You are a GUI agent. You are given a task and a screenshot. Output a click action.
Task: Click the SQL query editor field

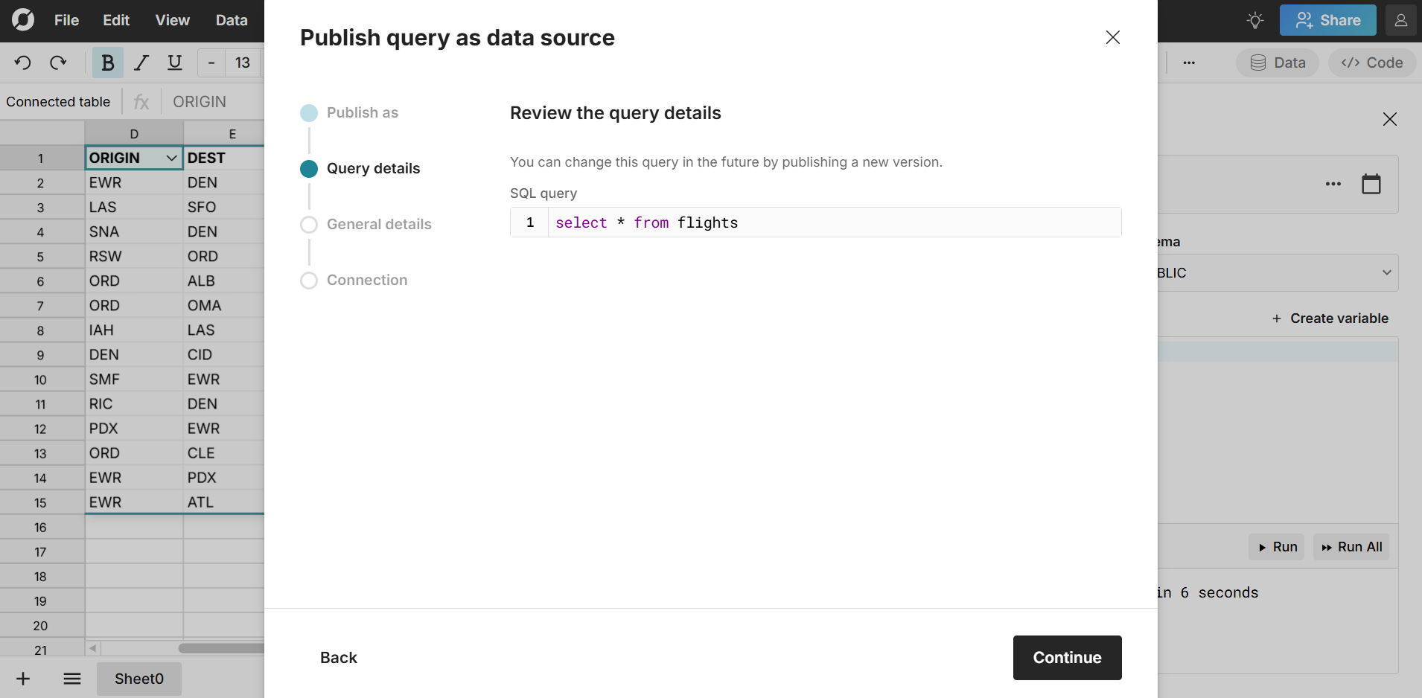(834, 222)
